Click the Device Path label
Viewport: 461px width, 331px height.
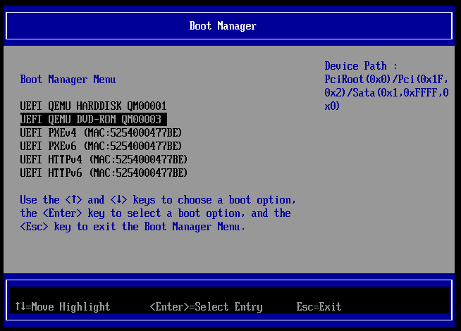(361, 65)
